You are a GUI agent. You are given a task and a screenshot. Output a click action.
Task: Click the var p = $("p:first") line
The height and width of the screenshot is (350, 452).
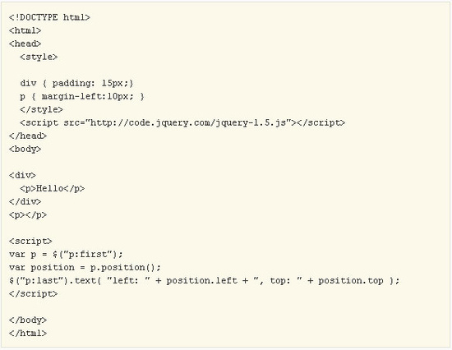click(x=66, y=254)
